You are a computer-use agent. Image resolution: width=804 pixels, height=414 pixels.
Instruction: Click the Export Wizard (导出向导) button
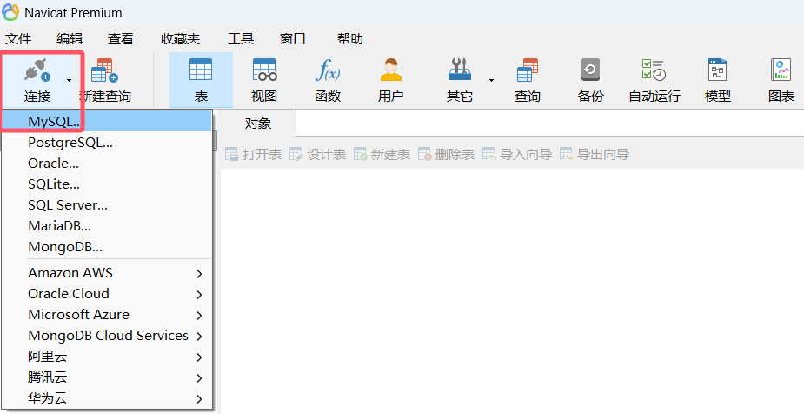(x=594, y=155)
